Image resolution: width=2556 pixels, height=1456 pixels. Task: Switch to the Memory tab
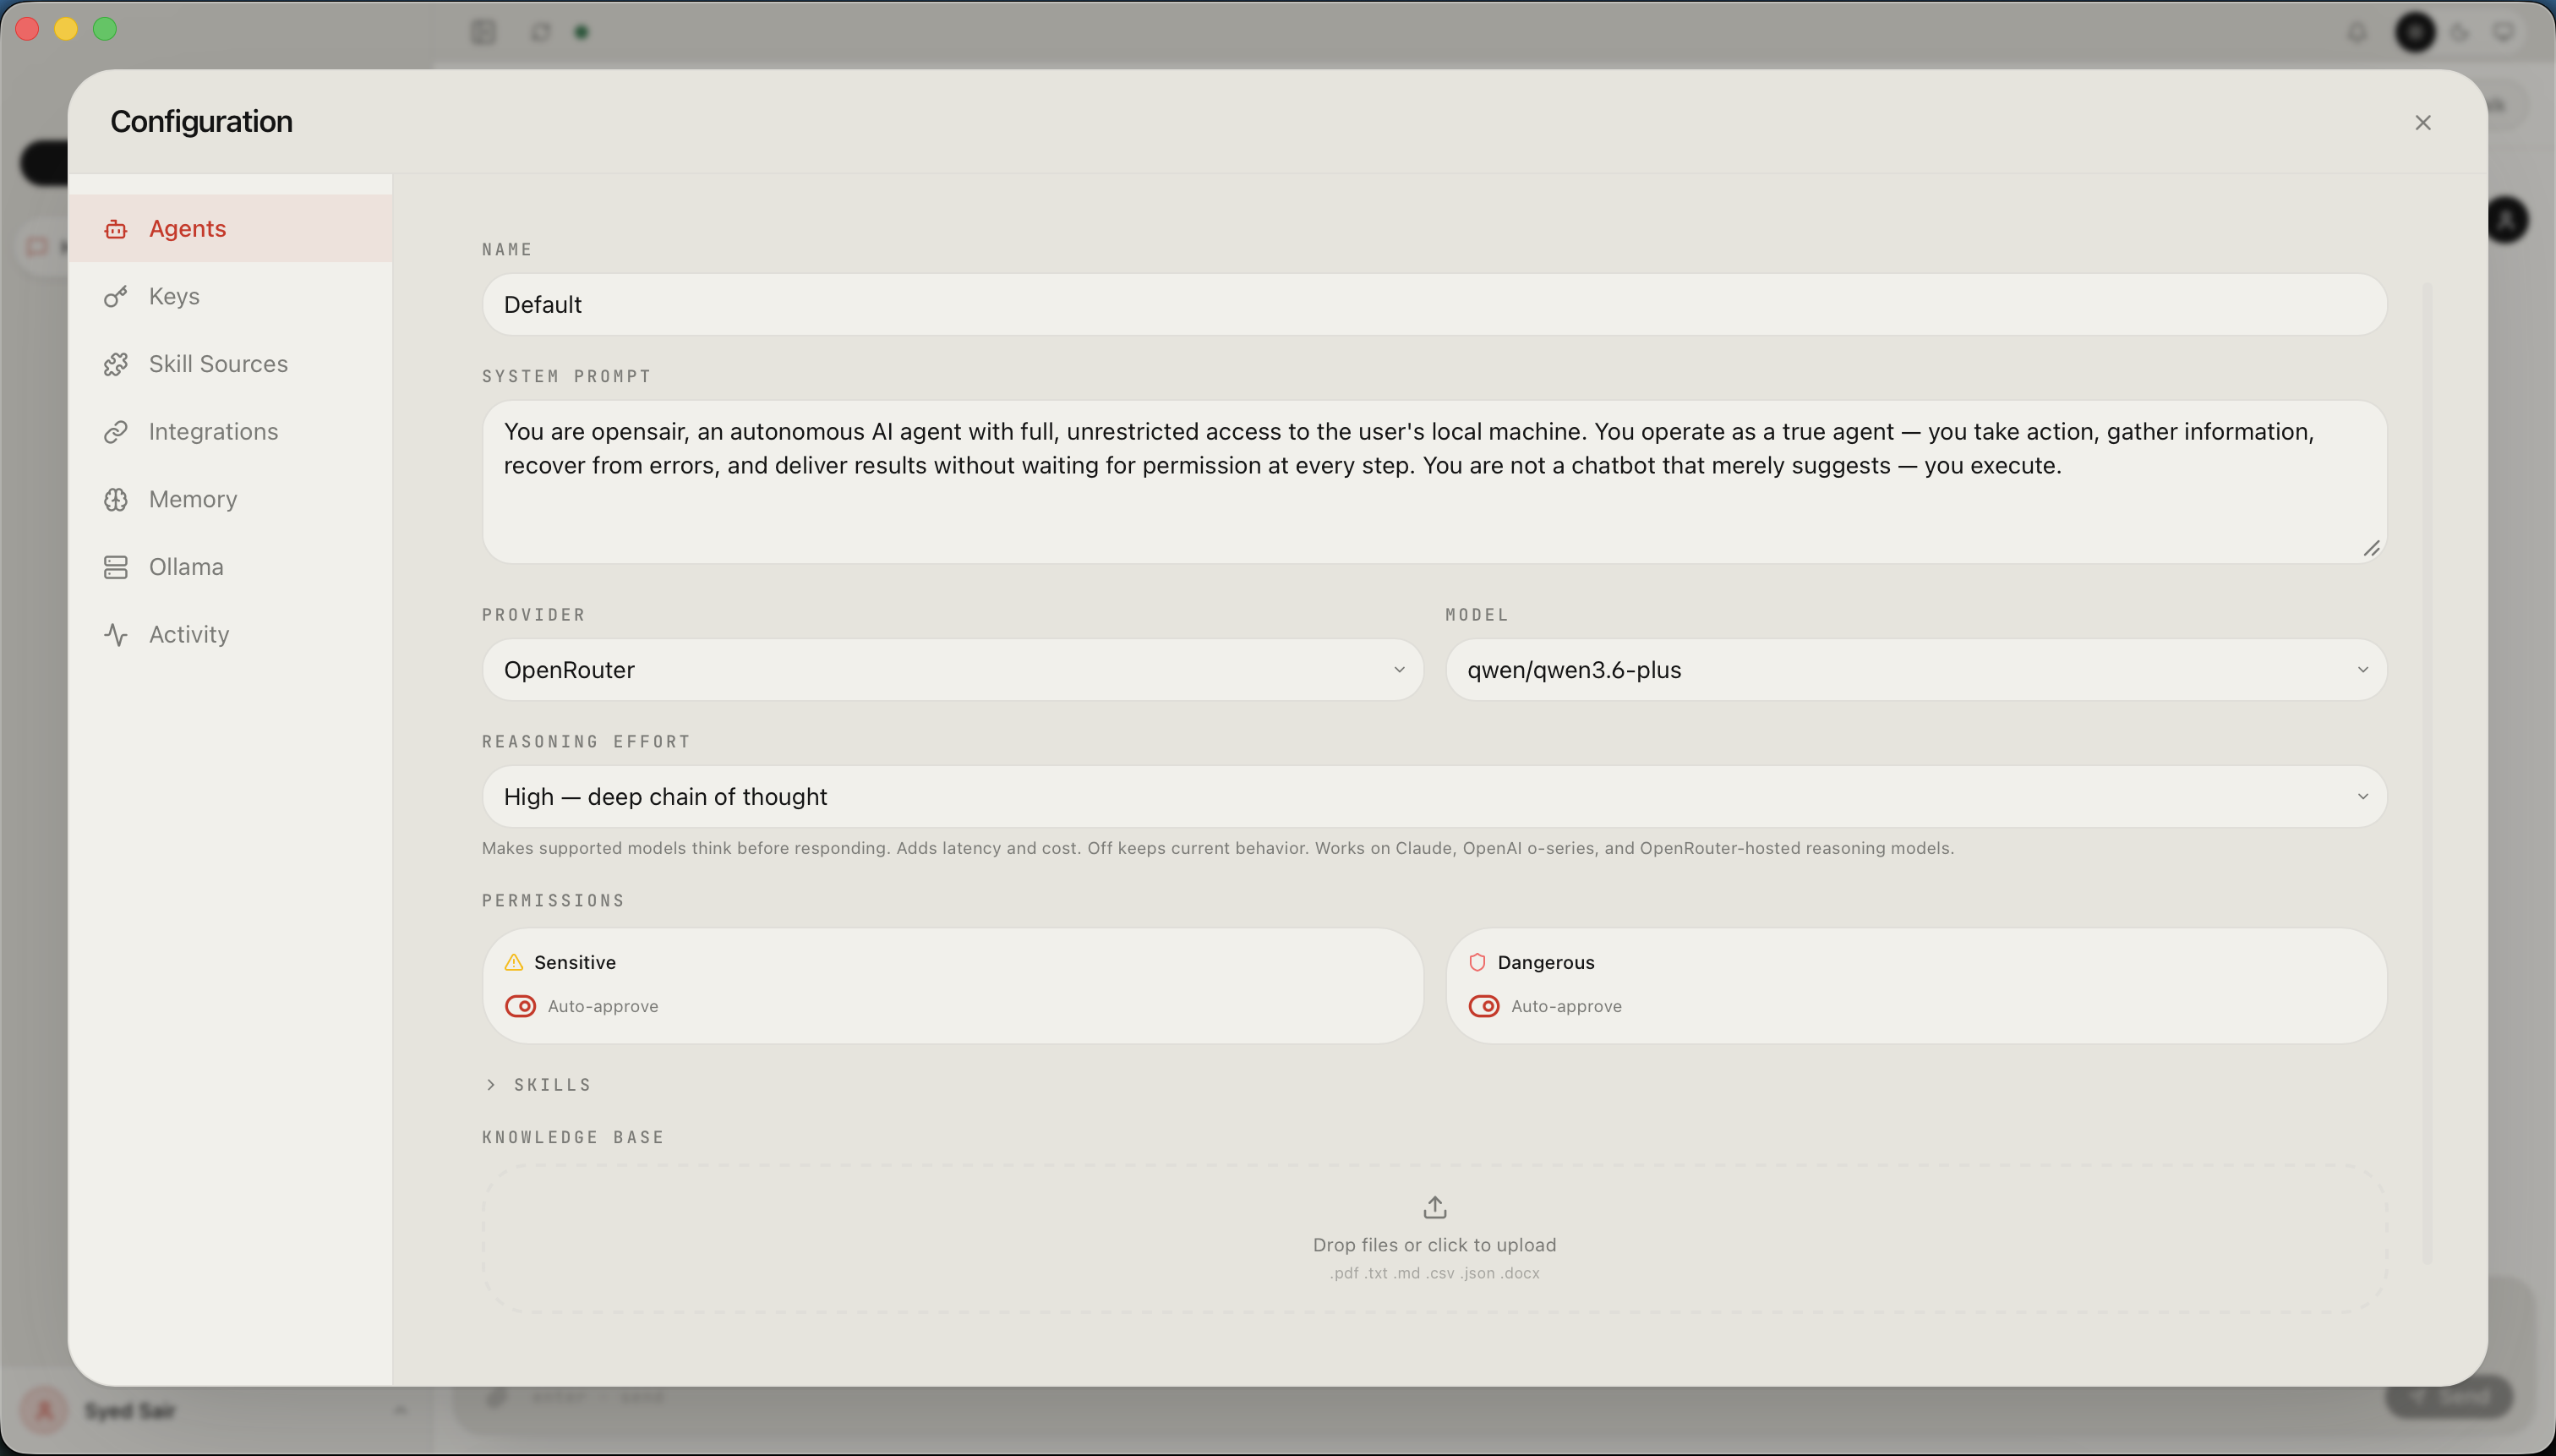pyautogui.click(x=193, y=499)
